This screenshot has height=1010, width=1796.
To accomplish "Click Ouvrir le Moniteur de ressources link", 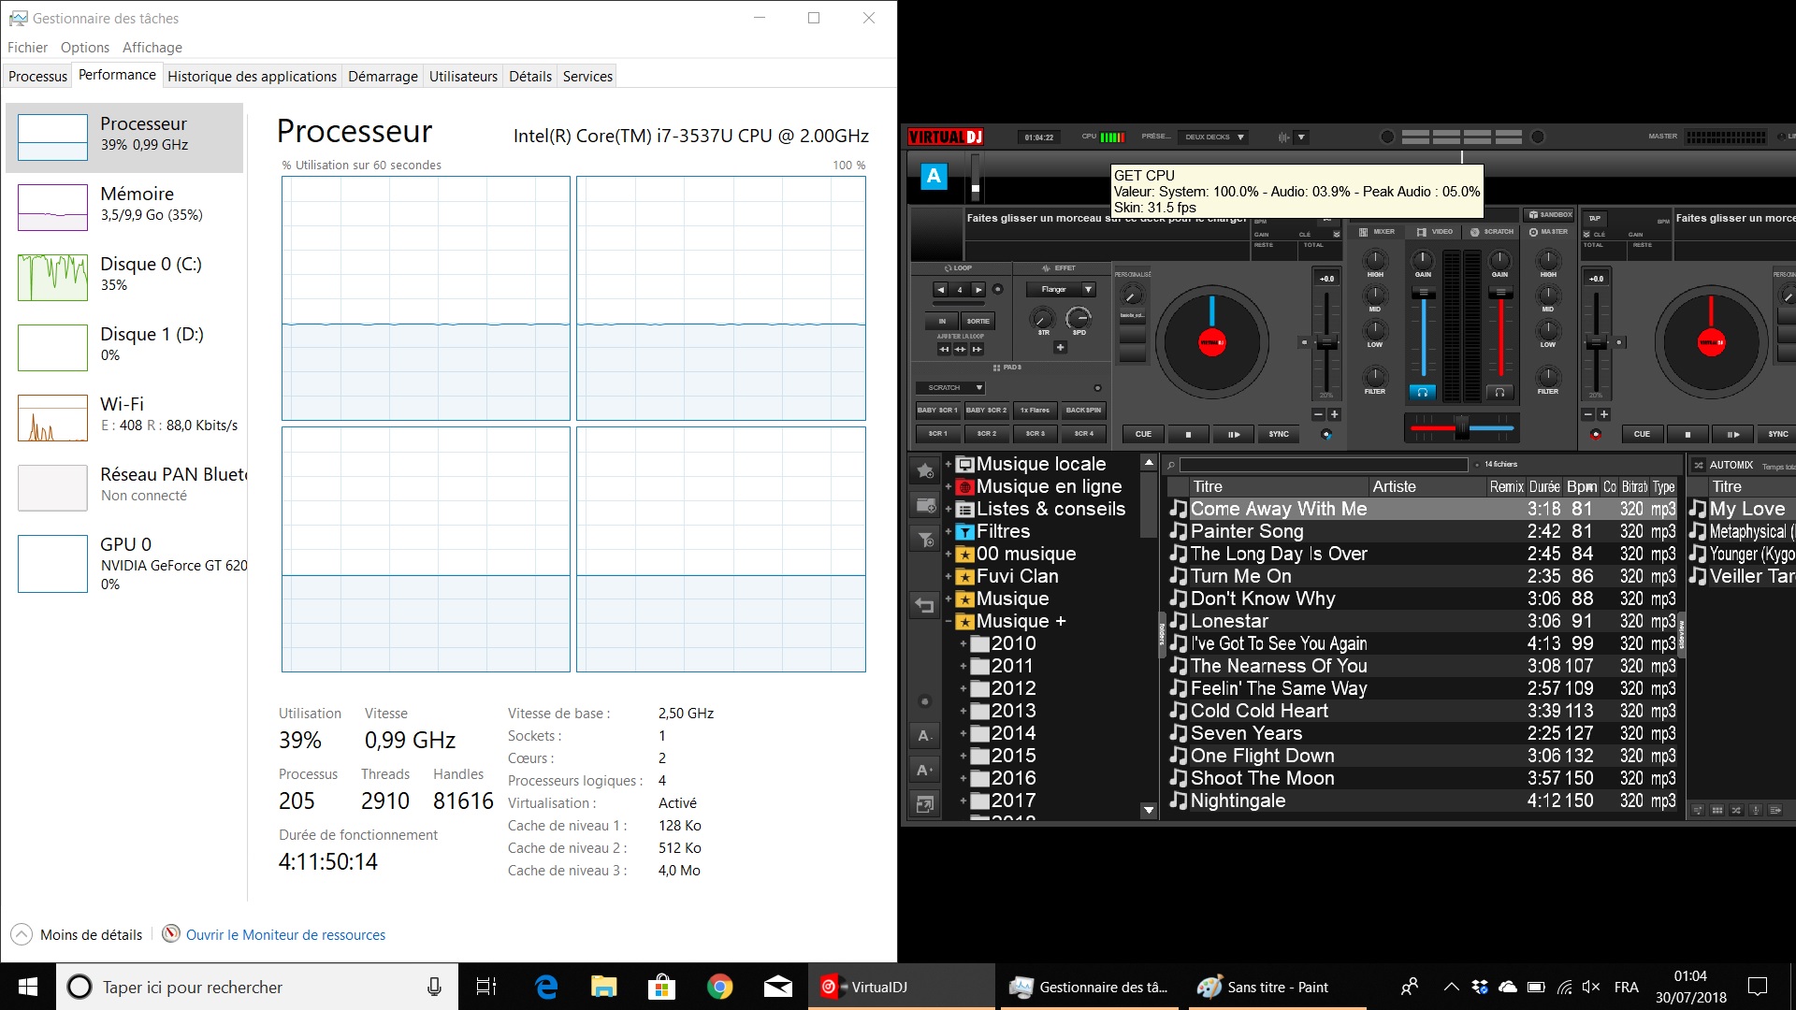I will point(285,934).
